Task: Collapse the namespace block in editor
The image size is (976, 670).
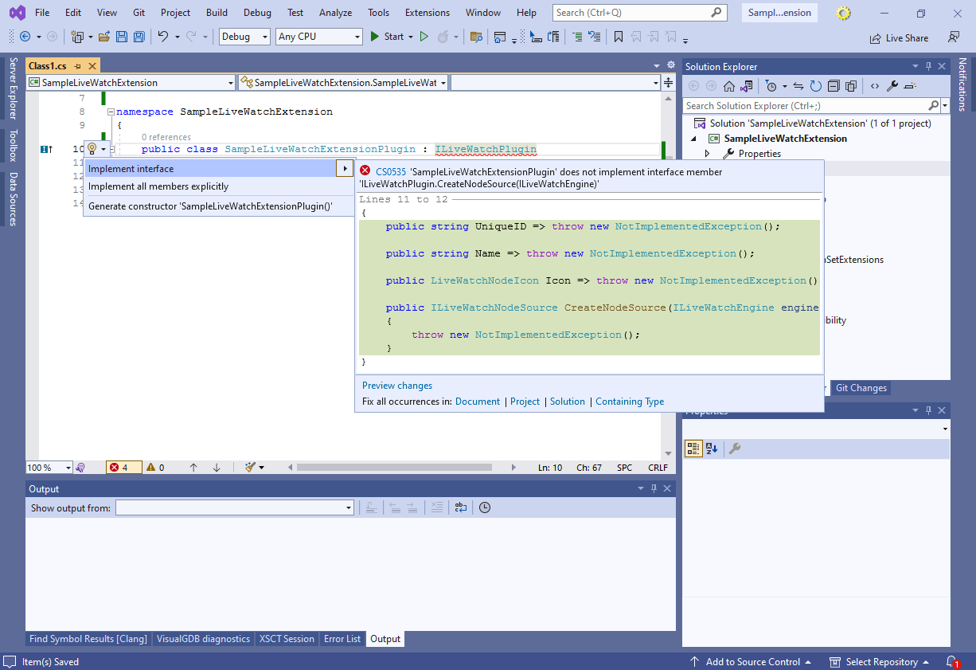Action: tap(110, 112)
